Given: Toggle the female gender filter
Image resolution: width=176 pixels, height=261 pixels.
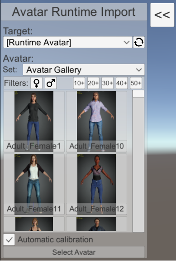Looking at the screenshot, I should pyautogui.click(x=37, y=83).
